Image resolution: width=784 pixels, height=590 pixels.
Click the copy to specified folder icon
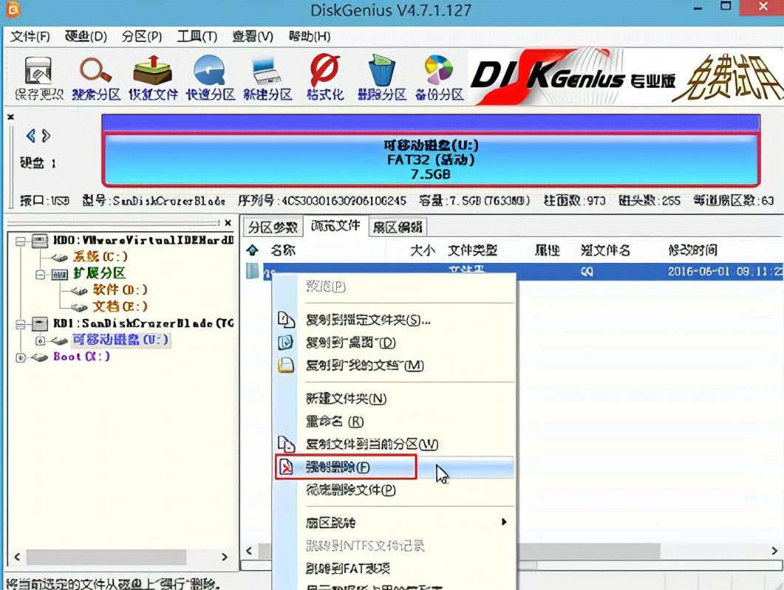(286, 320)
